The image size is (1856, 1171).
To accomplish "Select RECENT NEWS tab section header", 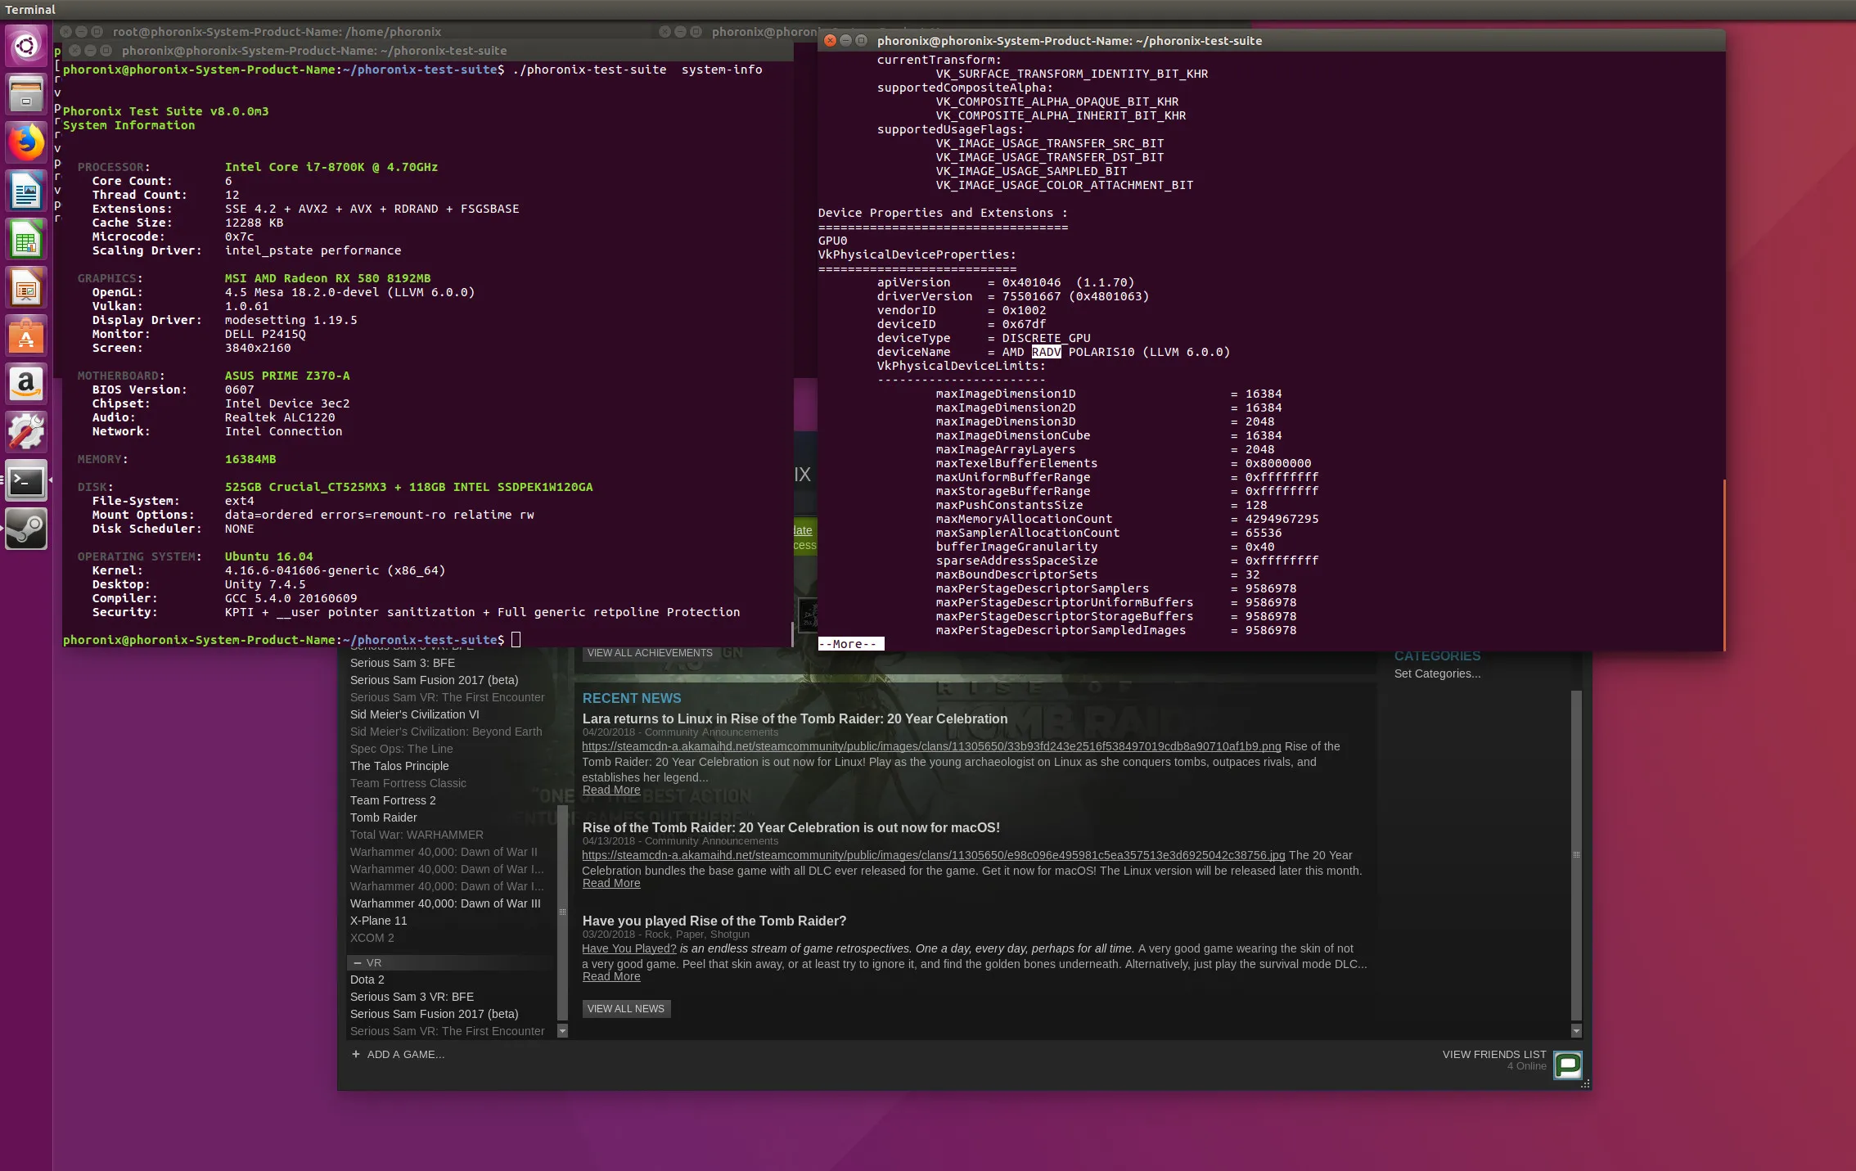I will point(631,697).
